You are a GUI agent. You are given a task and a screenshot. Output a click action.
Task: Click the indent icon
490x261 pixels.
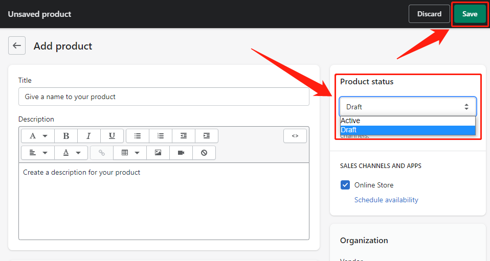(x=207, y=136)
